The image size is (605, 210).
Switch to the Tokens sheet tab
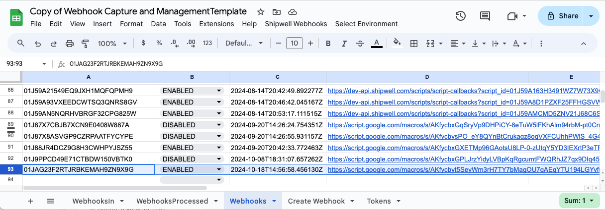coord(379,201)
